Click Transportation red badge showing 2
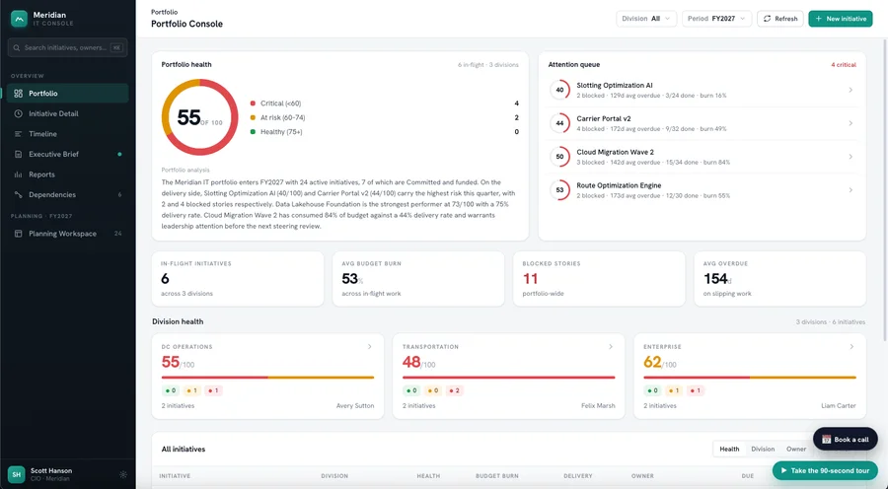 coord(454,390)
